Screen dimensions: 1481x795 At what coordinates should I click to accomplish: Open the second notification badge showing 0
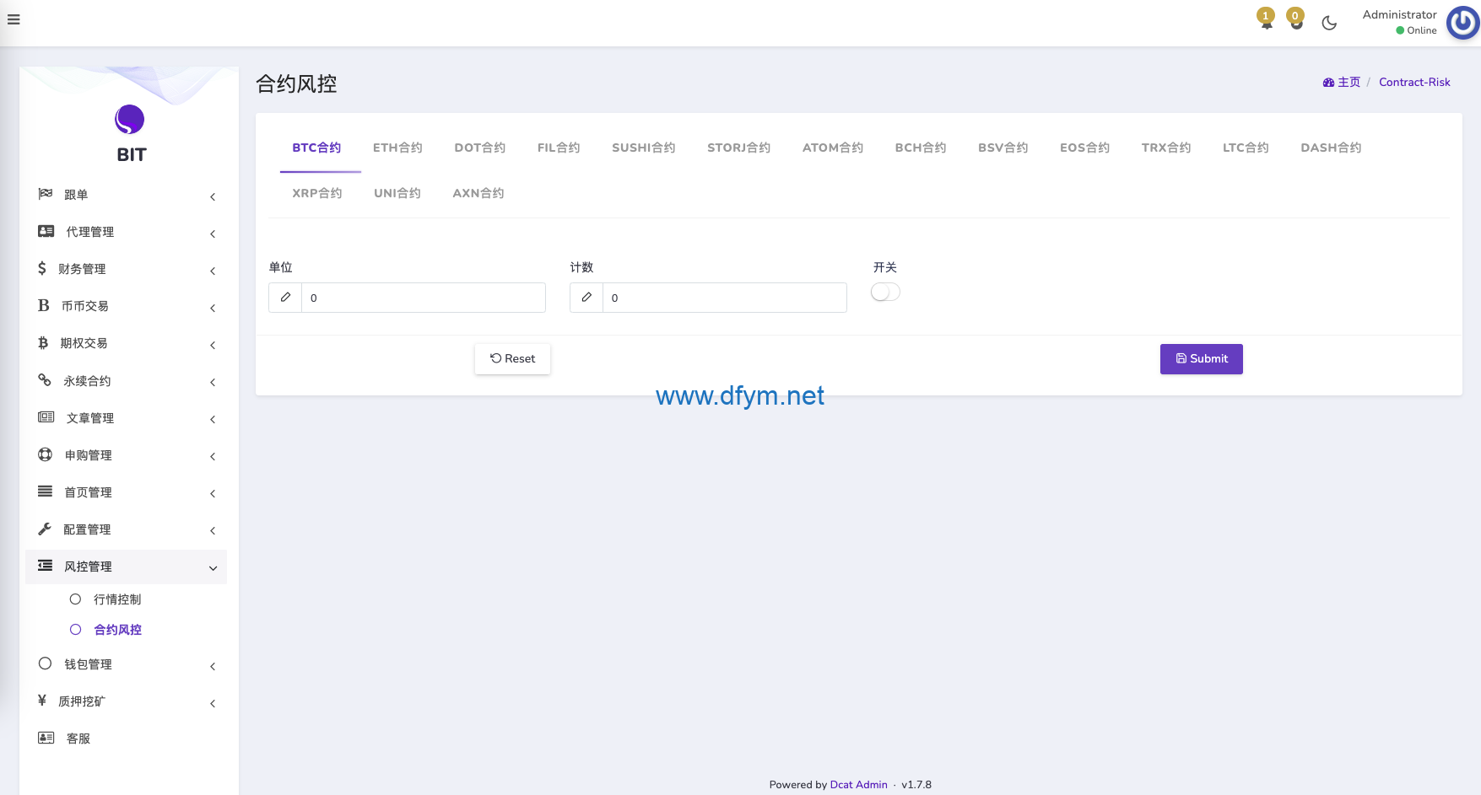pyautogui.click(x=1295, y=19)
